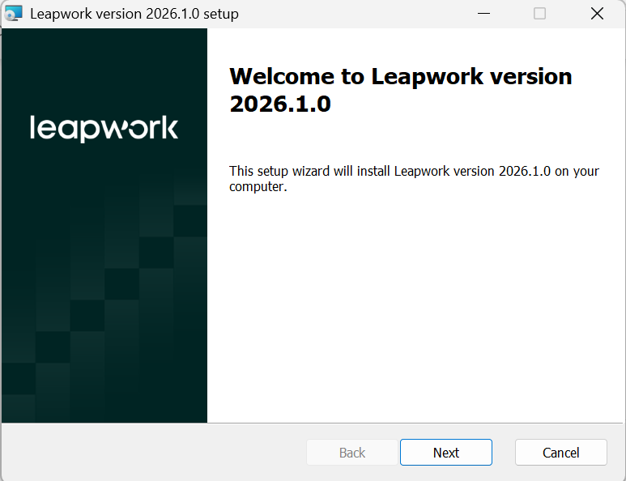Click the disabled maximize button
This screenshot has width=626, height=481.
point(540,14)
